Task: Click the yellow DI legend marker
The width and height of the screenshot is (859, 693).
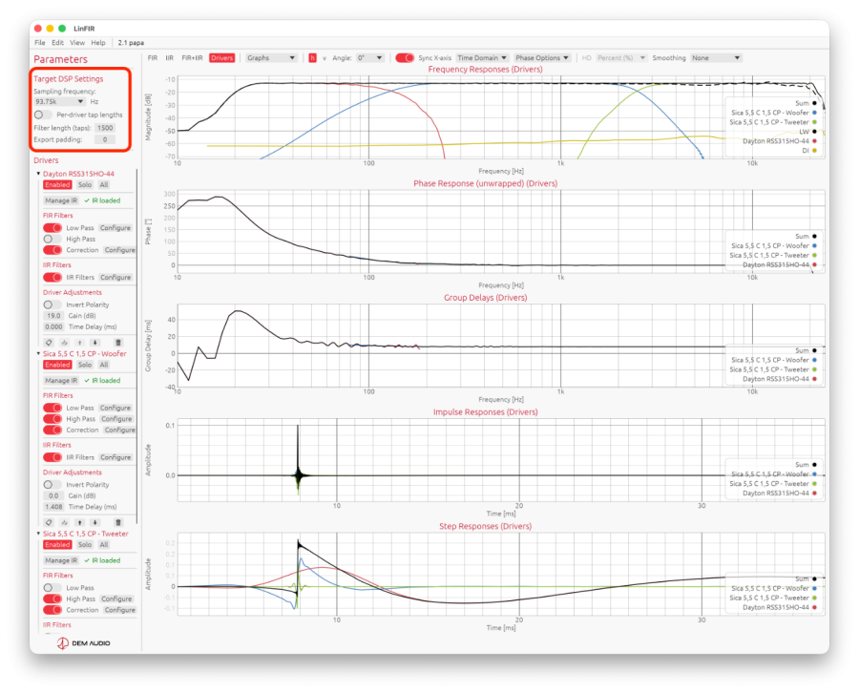Action: (814, 150)
